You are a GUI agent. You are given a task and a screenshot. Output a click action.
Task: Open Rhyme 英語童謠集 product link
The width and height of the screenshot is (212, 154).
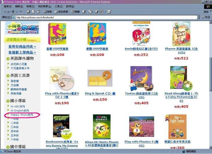[181, 51]
